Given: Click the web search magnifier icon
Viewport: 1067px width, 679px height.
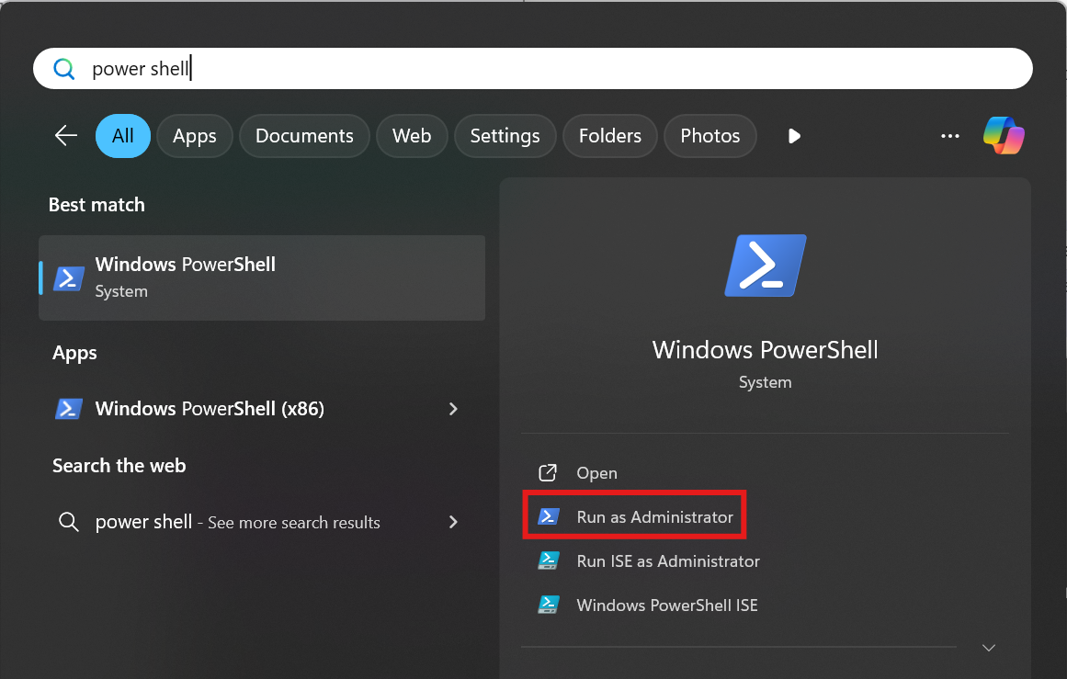Looking at the screenshot, I should point(69,522).
